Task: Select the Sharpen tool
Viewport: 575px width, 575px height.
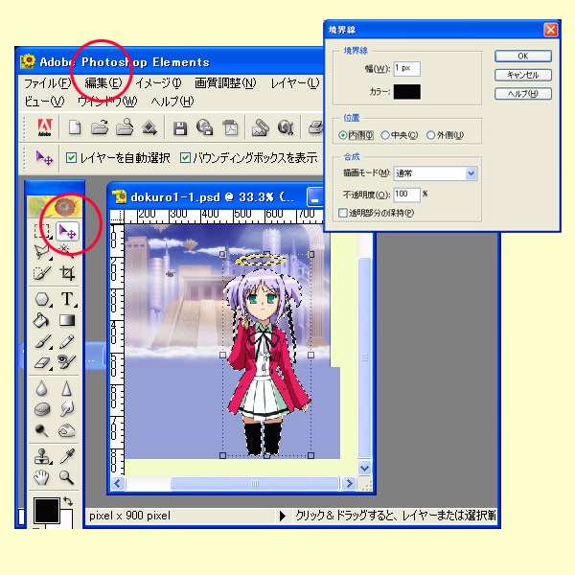Action: [x=67, y=388]
